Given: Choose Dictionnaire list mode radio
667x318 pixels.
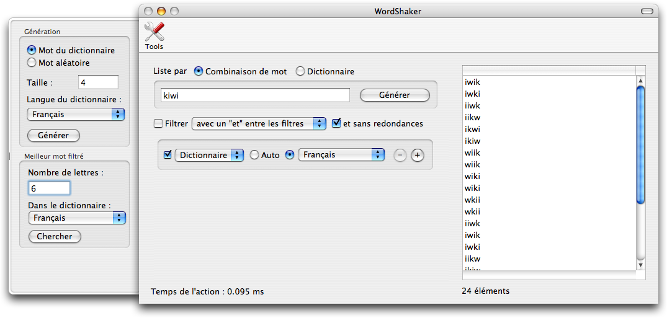Looking at the screenshot, I should [x=300, y=71].
